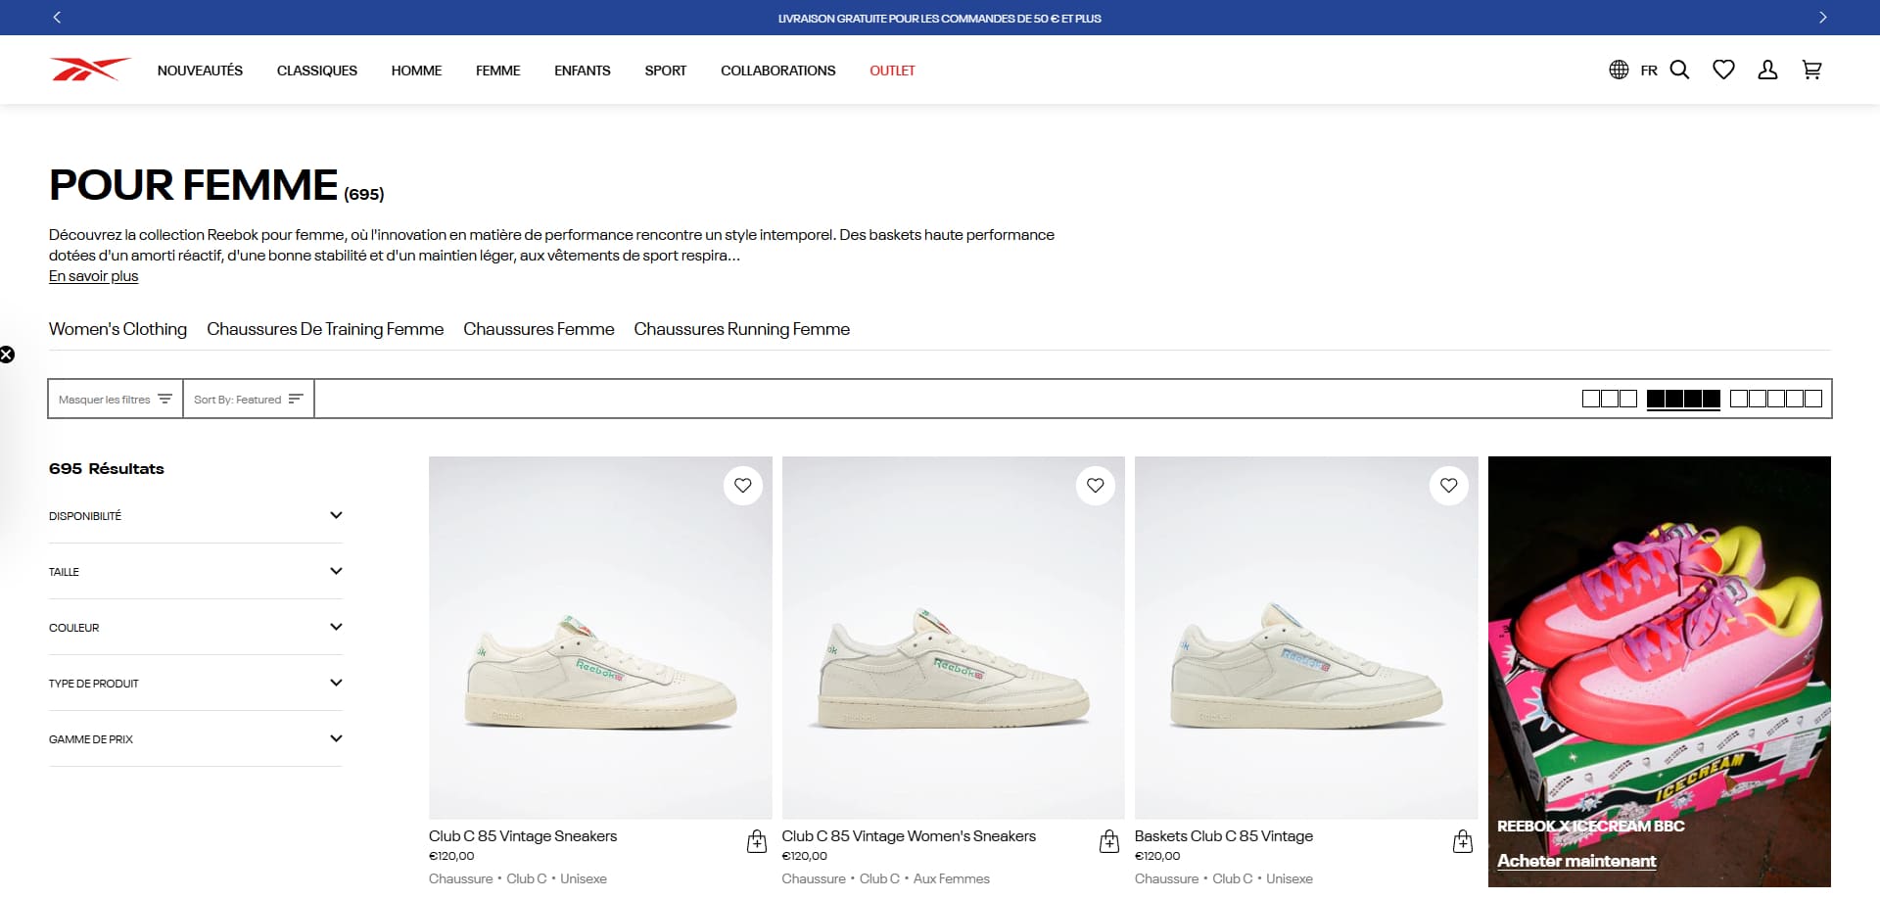The width and height of the screenshot is (1880, 900).
Task: Switch to five-column grid view
Action: [x=1775, y=399]
